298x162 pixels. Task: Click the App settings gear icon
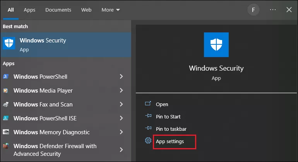tap(148, 140)
